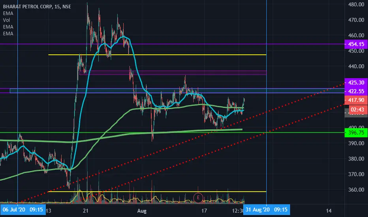Image resolution: width=368 pixels, height=217 pixels.
Task: Click the 02:43 countdown label
Action: 358,109
